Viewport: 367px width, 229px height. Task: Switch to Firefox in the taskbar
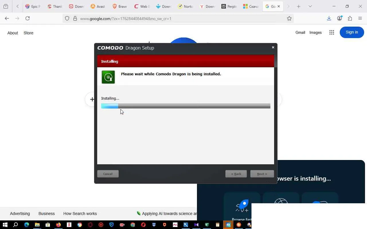coord(58,225)
